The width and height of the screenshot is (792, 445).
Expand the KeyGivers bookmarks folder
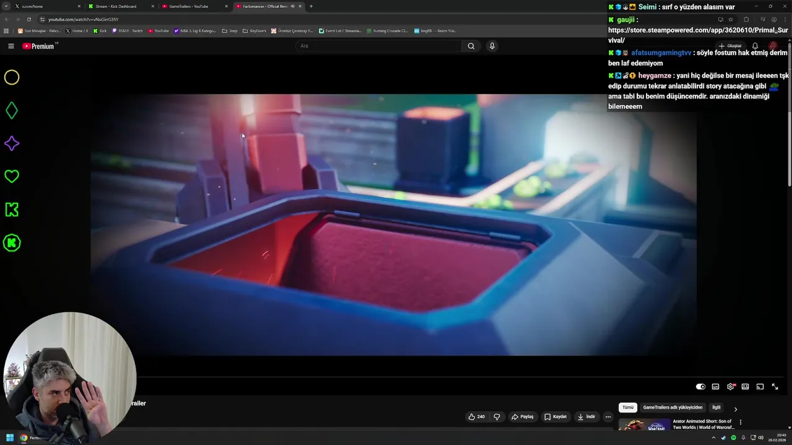[254, 30]
